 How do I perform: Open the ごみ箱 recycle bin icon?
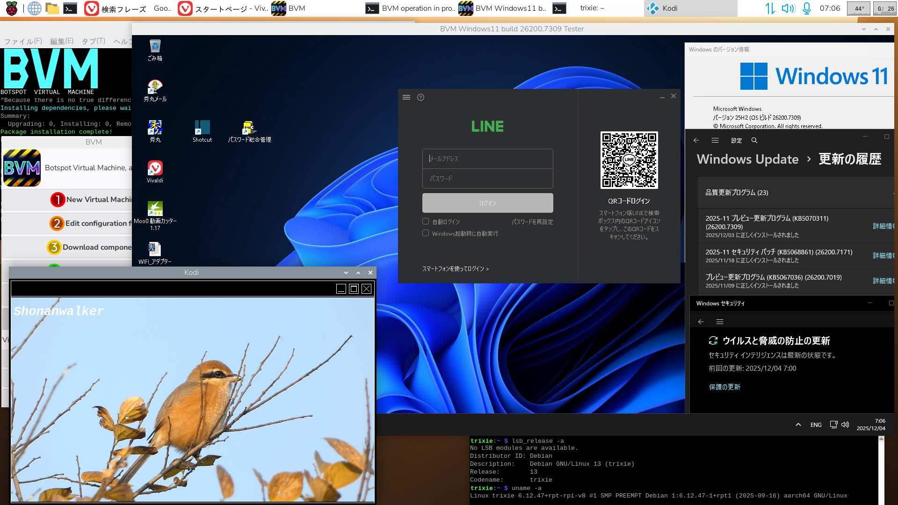pyautogui.click(x=155, y=47)
